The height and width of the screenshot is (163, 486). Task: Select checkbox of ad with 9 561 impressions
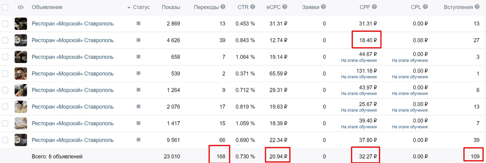pos(5,140)
